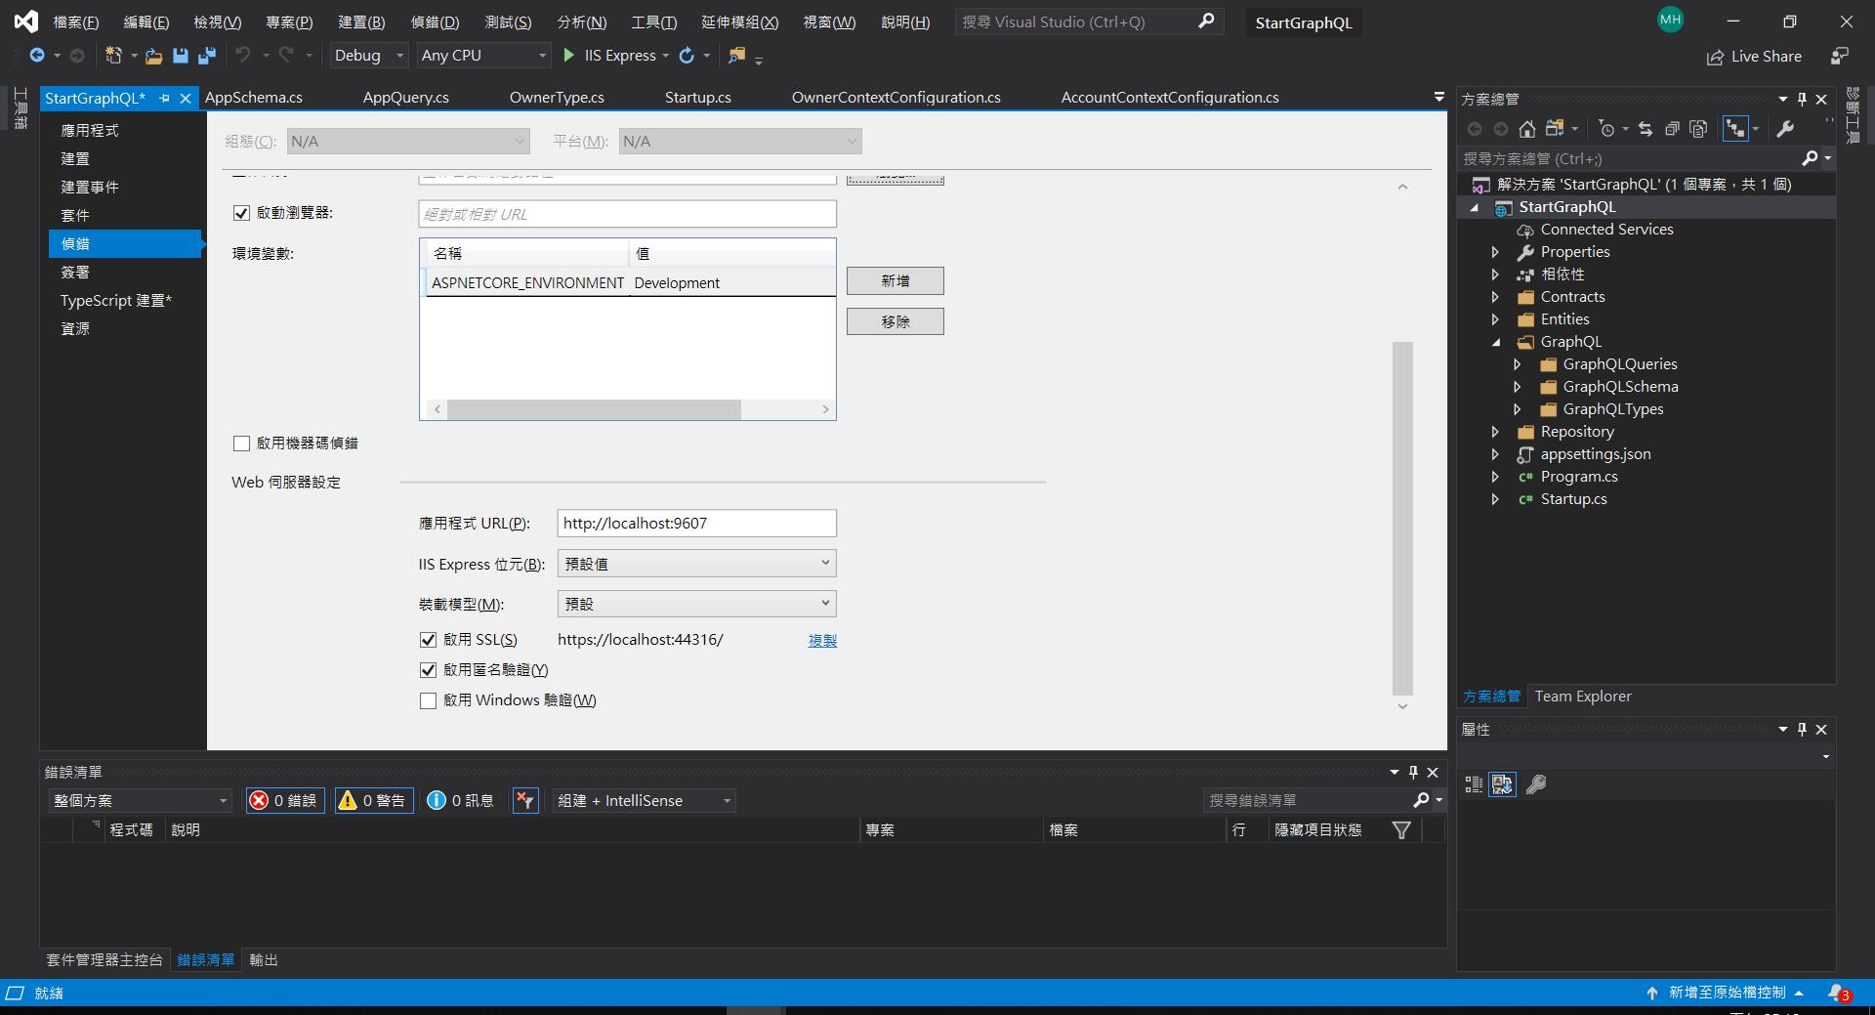The width and height of the screenshot is (1875, 1015).
Task: Click the Save All icon
Action: pyautogui.click(x=206, y=56)
